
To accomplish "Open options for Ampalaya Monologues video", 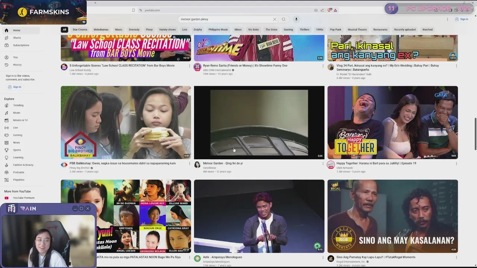I will pyautogui.click(x=323, y=257).
